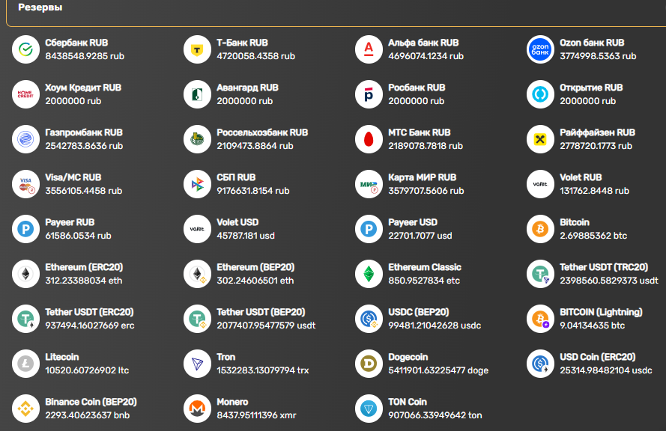The width and height of the screenshot is (666, 431).
Task: Select the Tron triangle icon
Action: 198,364
